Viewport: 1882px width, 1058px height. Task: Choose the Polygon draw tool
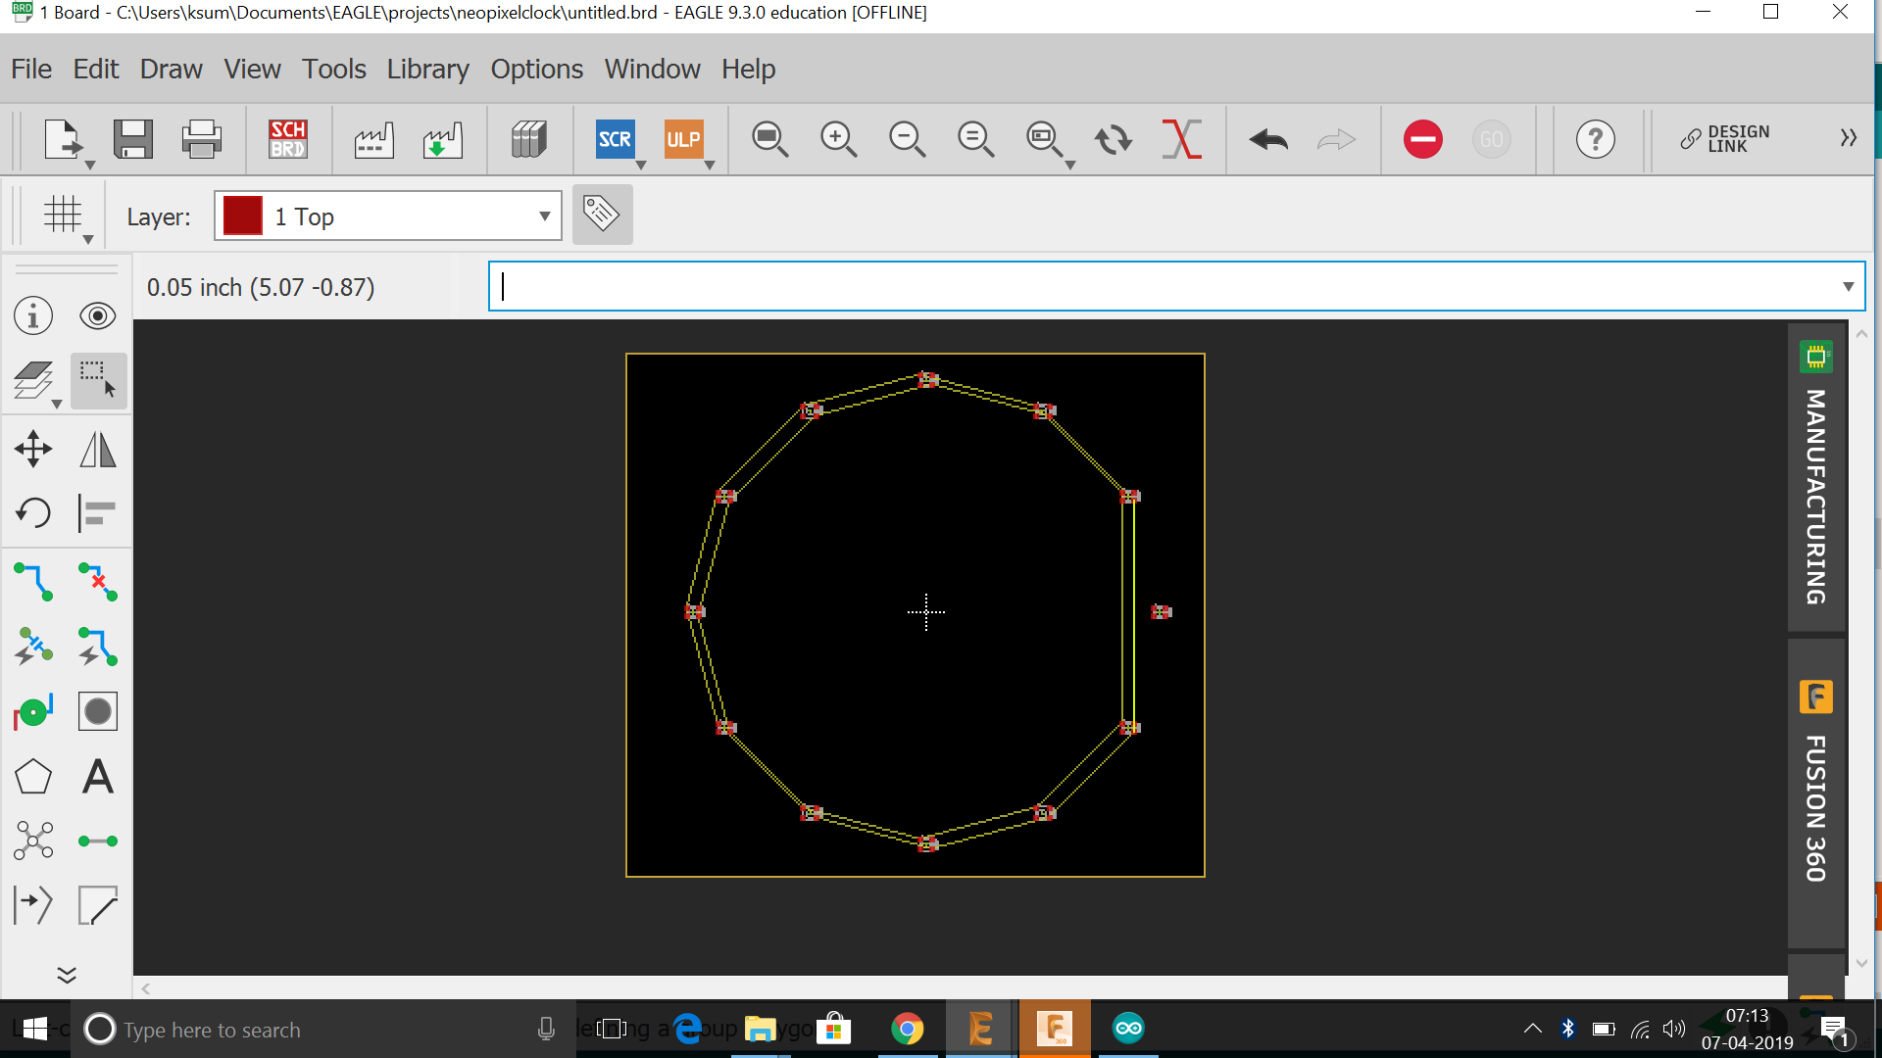point(33,777)
